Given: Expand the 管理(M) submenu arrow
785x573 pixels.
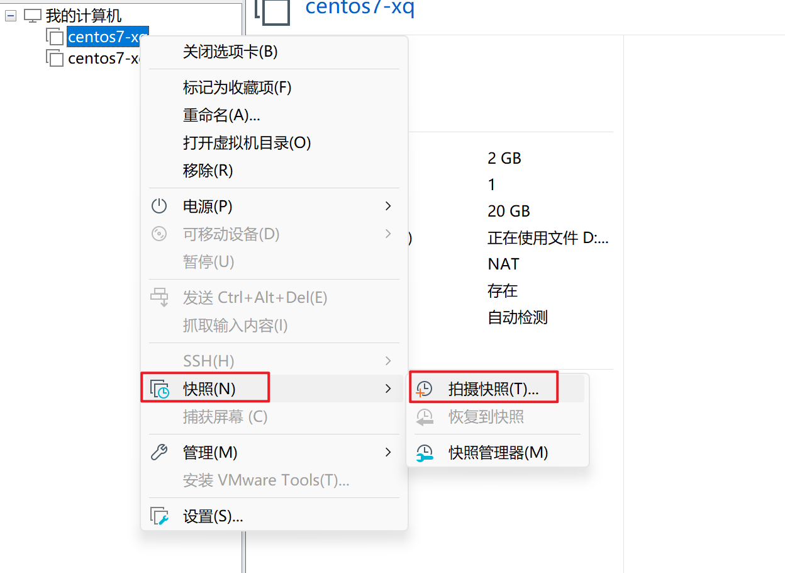Looking at the screenshot, I should (x=388, y=452).
